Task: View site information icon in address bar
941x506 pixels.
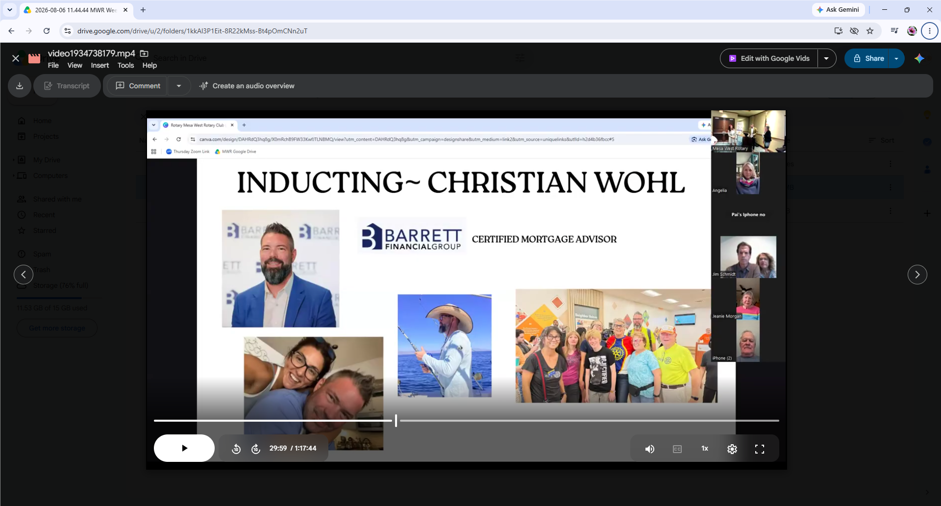Action: pyautogui.click(x=68, y=31)
